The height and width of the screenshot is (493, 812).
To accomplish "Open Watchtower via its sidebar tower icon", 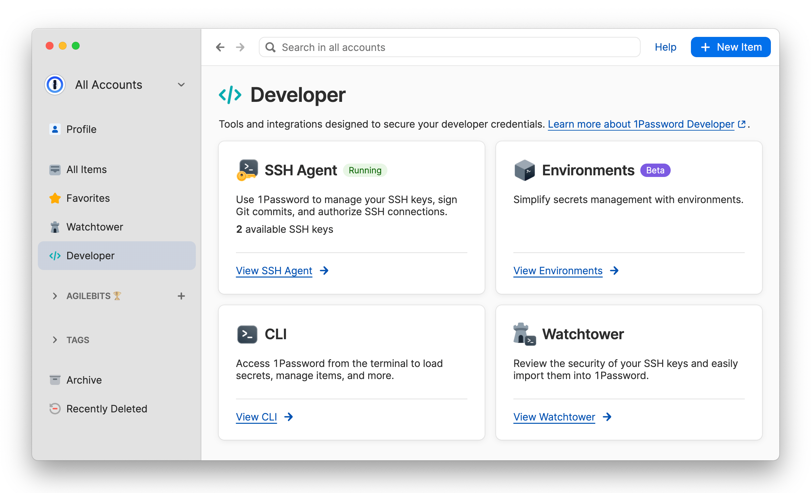I will point(55,227).
